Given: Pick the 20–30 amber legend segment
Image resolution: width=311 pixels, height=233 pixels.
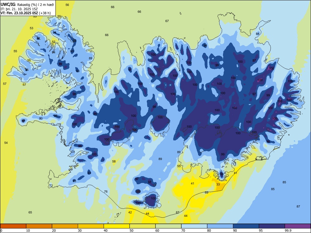Looking at the screenshot, I should tap(65, 226).
